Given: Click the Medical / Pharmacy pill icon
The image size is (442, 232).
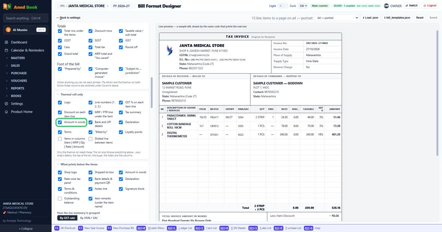Looking at the screenshot, I should 5,213.
